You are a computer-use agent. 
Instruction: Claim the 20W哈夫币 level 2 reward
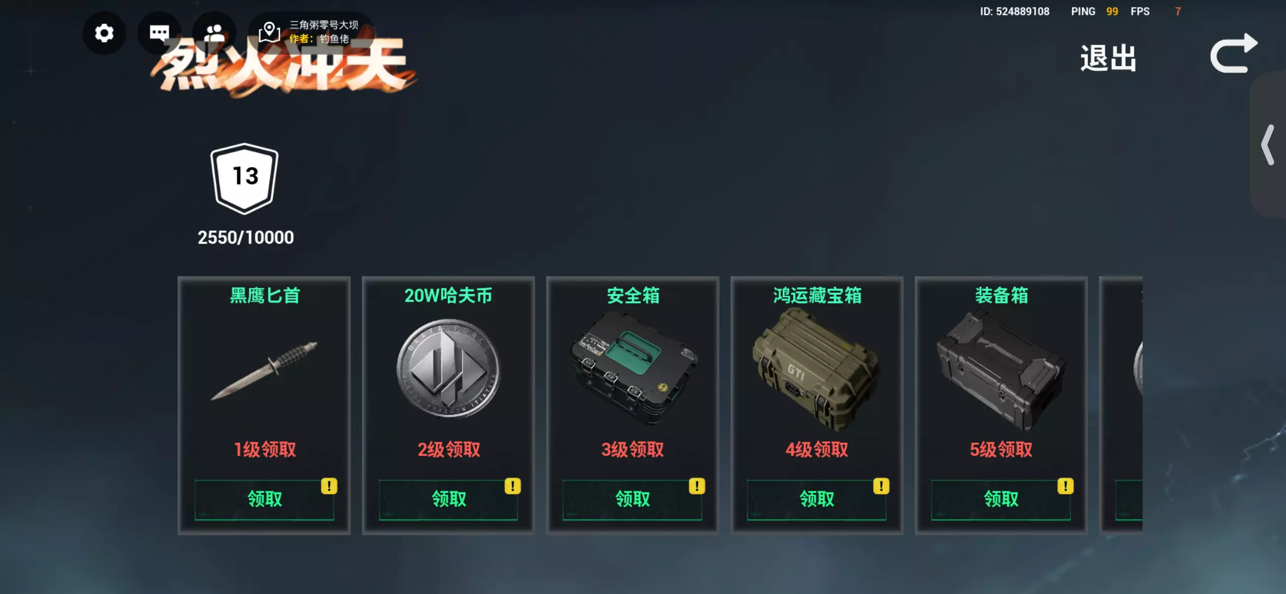[x=448, y=500]
